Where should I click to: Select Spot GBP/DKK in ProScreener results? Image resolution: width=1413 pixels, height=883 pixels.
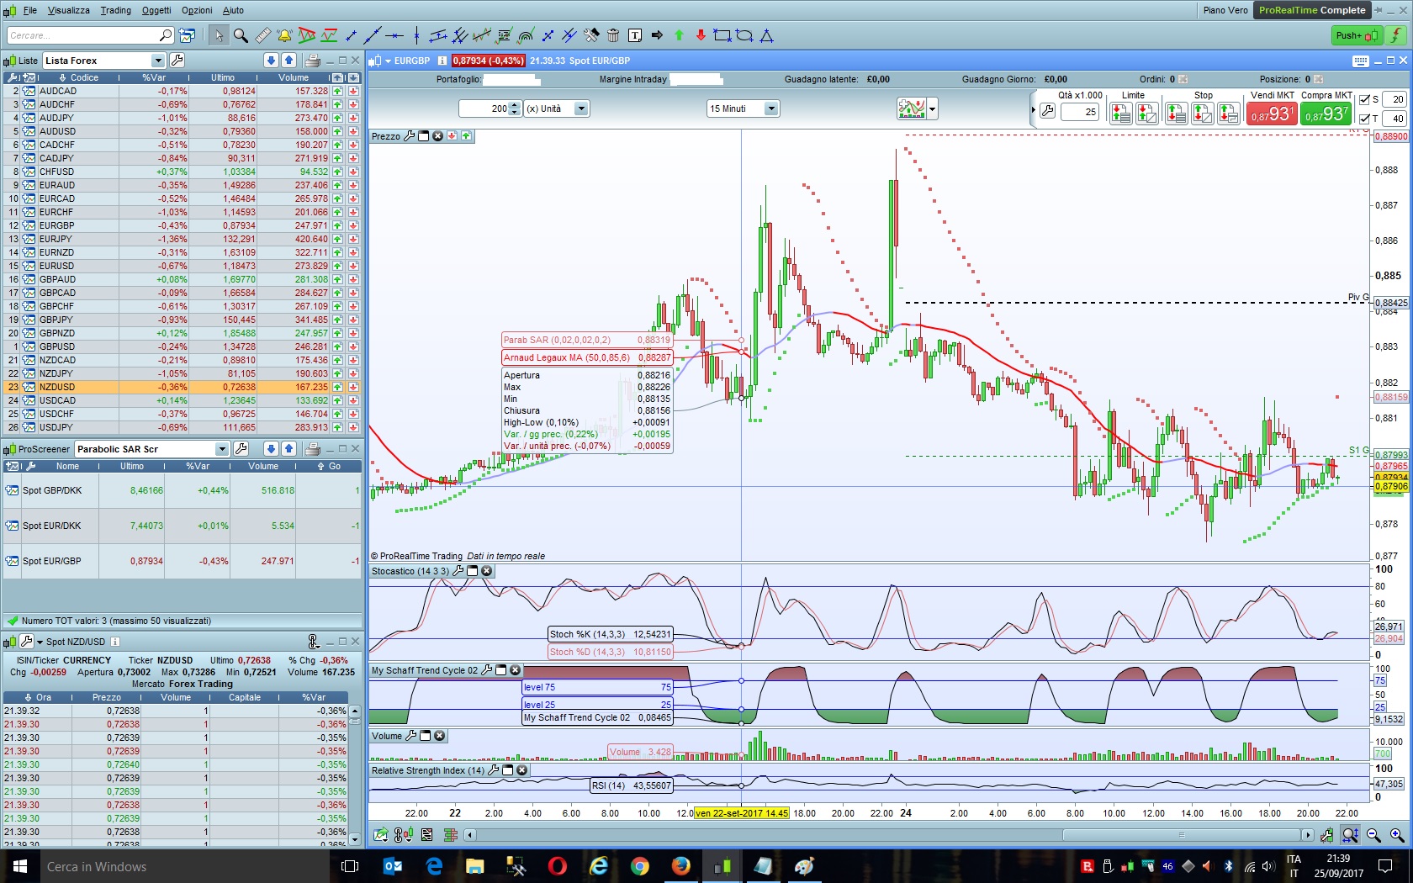point(183,490)
